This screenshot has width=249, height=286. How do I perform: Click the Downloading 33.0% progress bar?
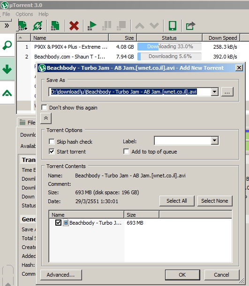pyautogui.click(x=169, y=47)
